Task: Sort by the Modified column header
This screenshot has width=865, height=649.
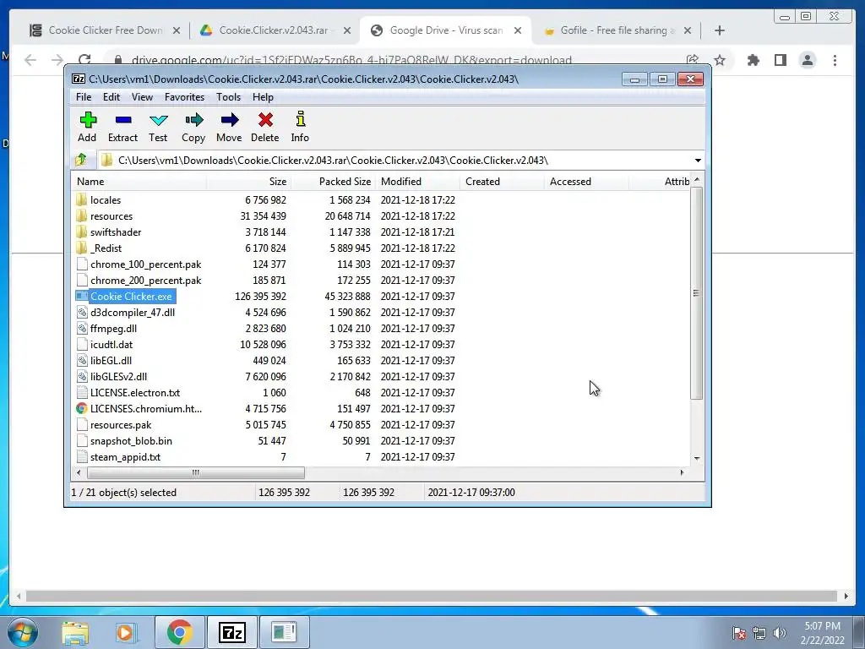Action: click(x=417, y=182)
